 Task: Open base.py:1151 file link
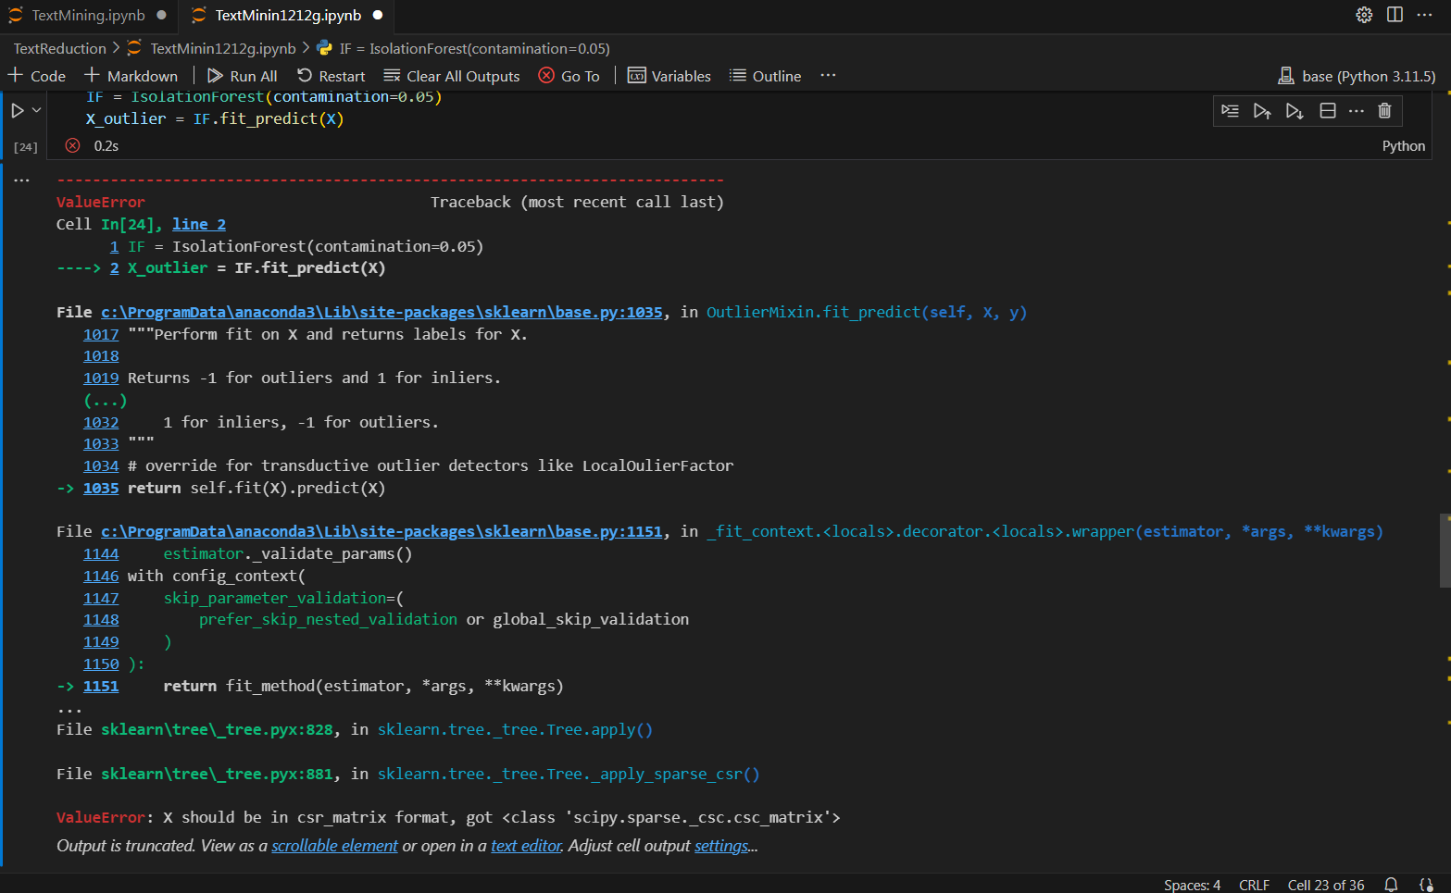click(382, 531)
